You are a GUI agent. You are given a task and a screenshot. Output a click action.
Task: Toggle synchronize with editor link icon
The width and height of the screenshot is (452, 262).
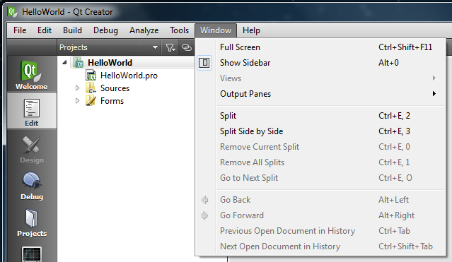tap(187, 47)
